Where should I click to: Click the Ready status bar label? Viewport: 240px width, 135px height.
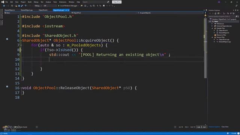click(5, 133)
